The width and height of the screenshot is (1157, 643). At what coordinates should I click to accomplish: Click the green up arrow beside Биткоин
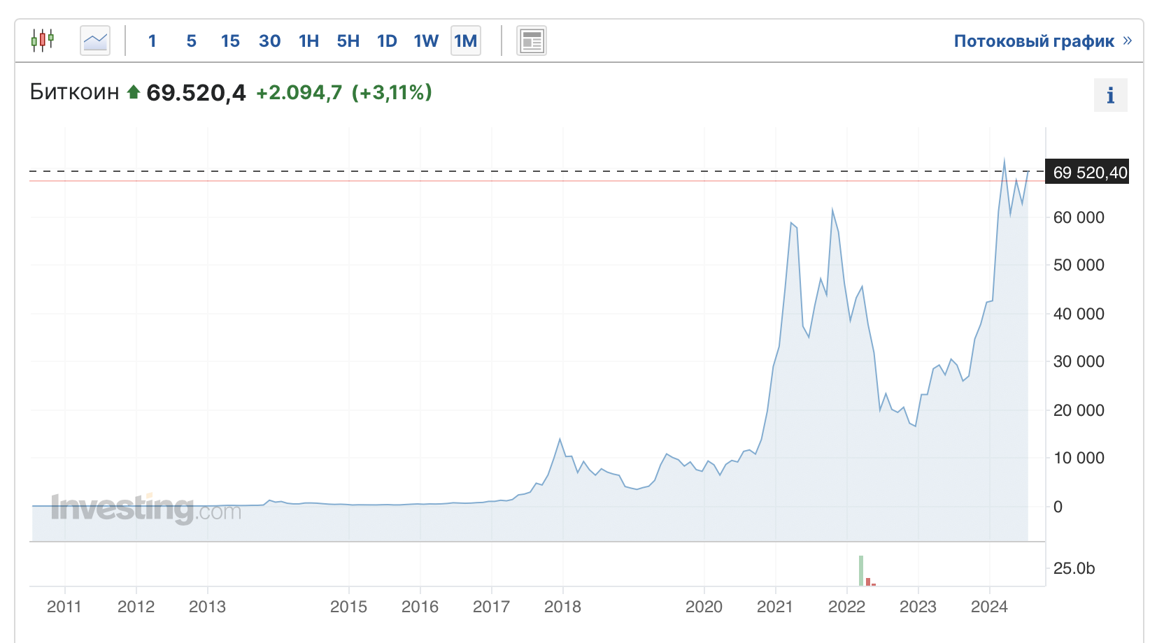coord(134,92)
